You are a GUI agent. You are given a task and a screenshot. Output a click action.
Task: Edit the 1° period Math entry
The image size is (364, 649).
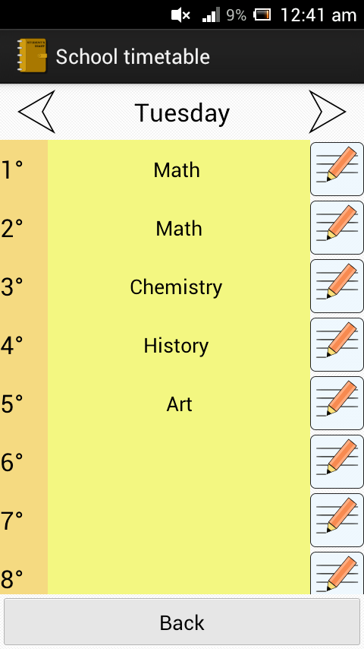(337, 169)
